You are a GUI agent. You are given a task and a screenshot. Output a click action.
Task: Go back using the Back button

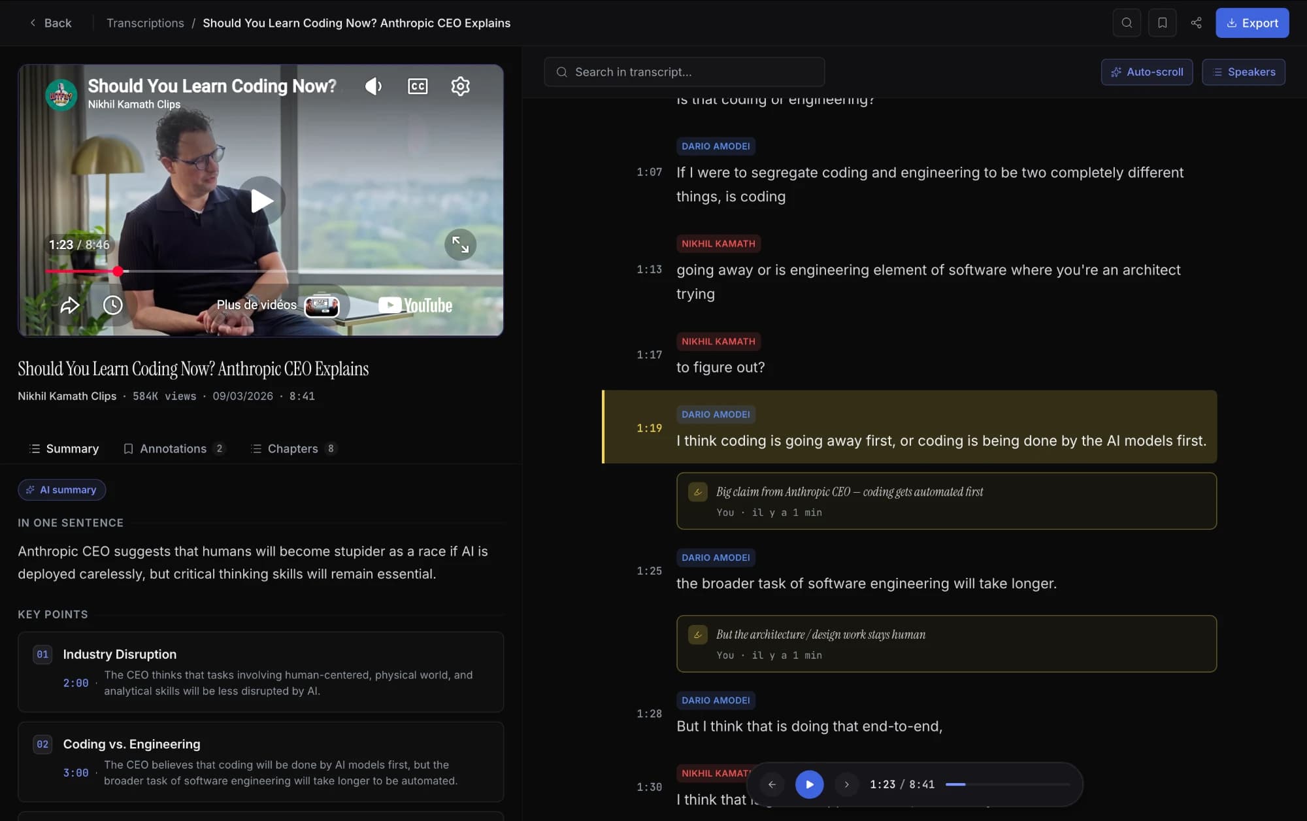pos(50,23)
